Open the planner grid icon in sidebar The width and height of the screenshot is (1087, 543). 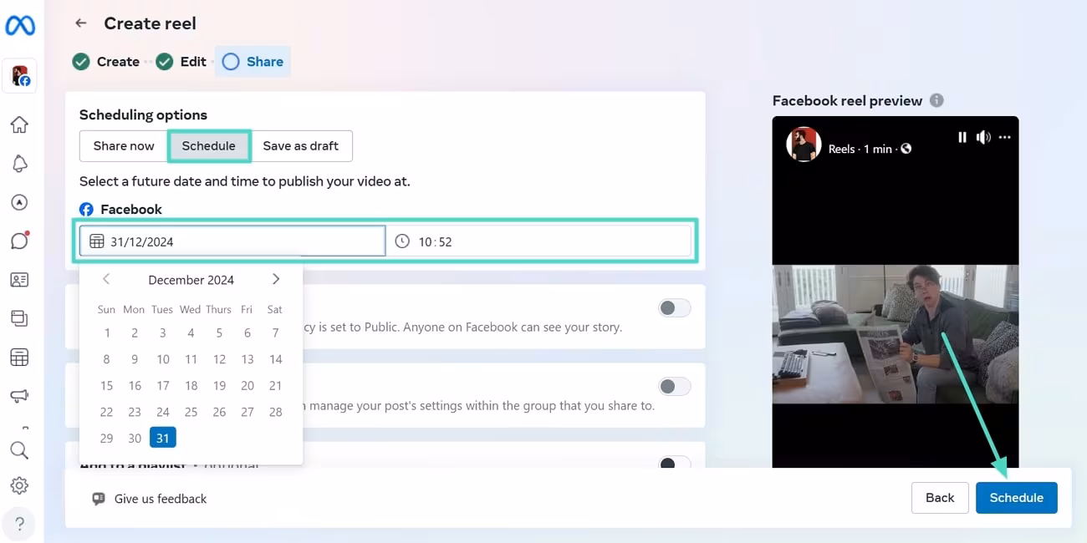[x=19, y=358]
